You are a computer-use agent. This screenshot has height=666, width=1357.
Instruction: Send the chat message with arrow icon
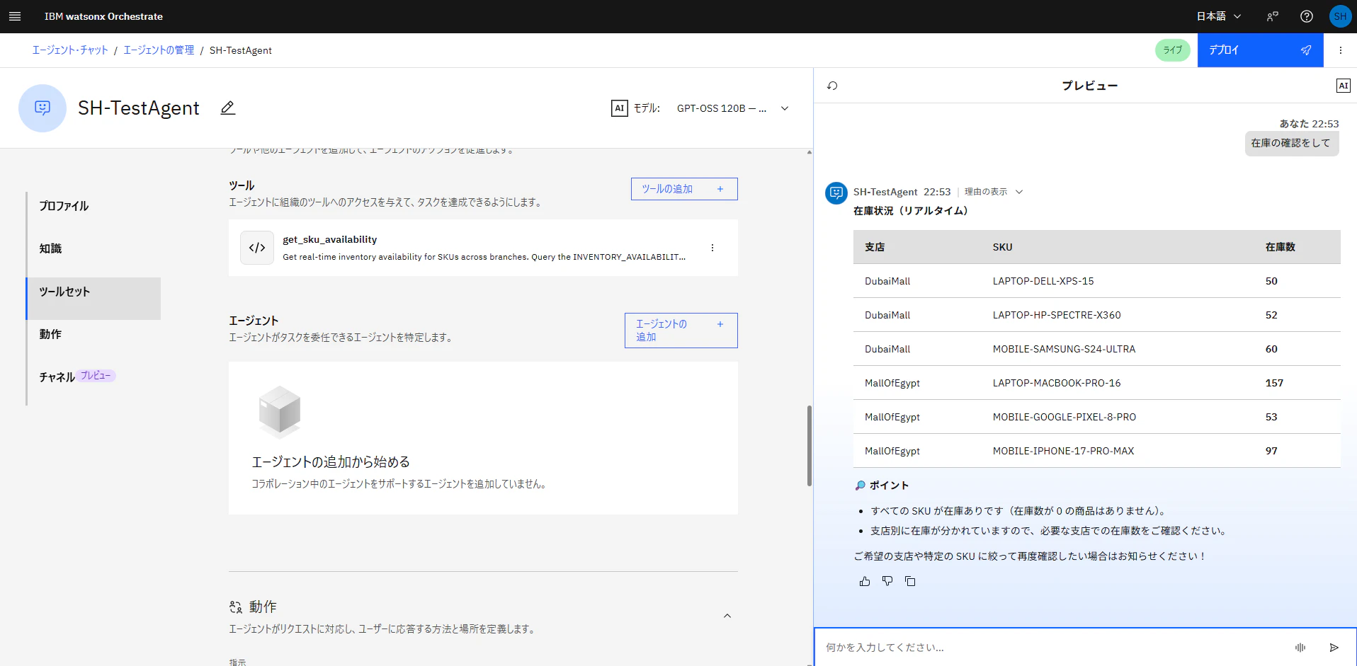tap(1334, 647)
